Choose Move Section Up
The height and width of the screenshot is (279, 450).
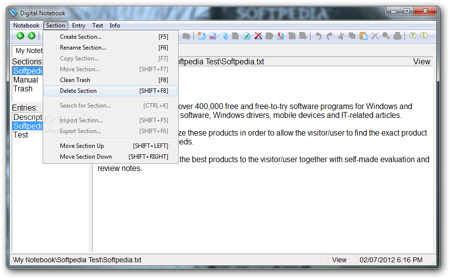(x=111, y=146)
